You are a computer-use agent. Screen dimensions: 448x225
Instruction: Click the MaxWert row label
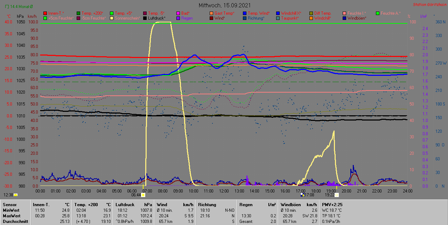(x=11, y=216)
